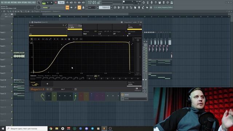Shift the ShaperBox wave right with arrow

58,39
